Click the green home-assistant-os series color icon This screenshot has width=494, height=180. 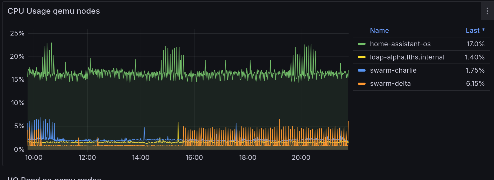coord(362,44)
